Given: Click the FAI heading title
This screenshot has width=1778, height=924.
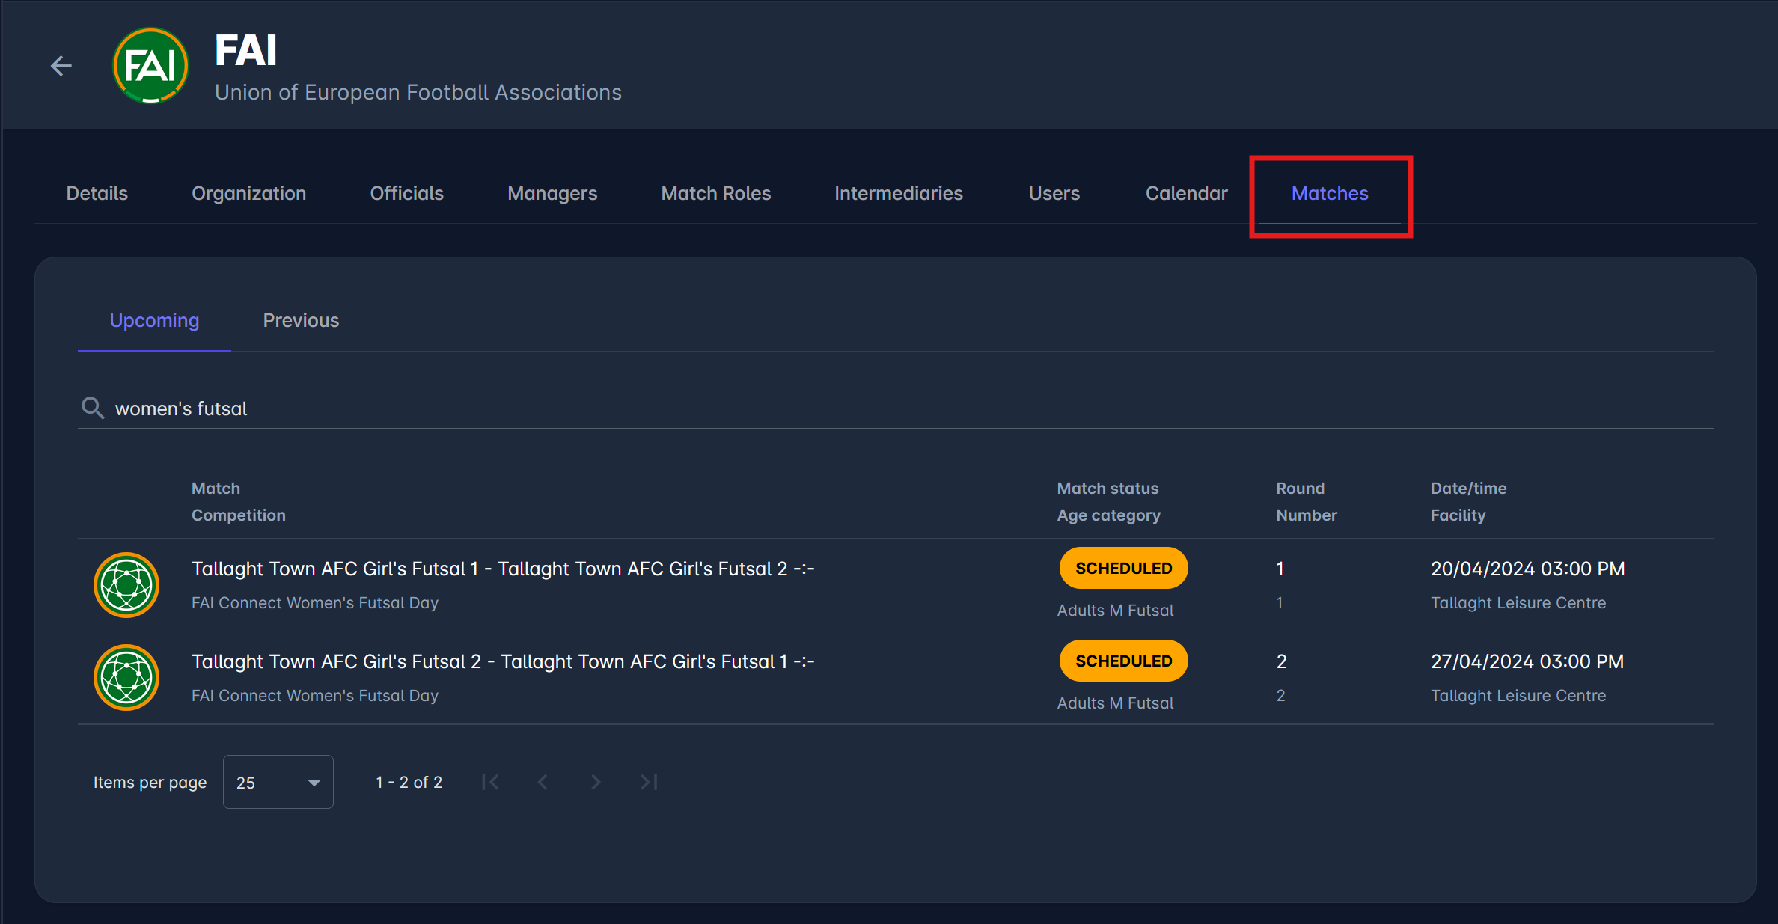Looking at the screenshot, I should coord(246,51).
